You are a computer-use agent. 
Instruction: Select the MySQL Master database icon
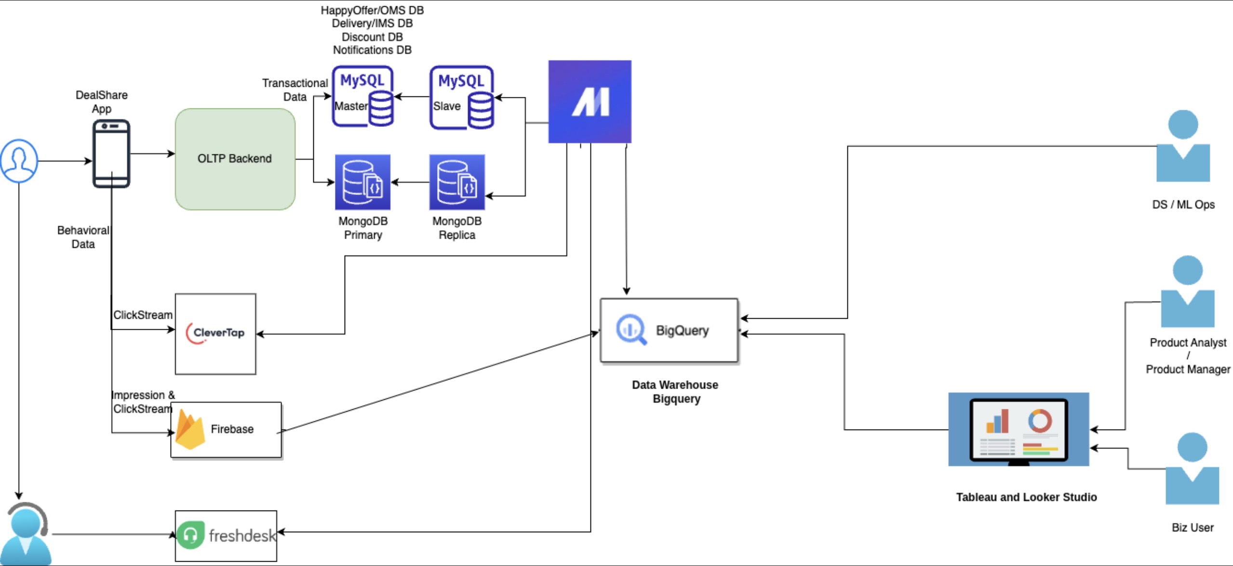[x=363, y=96]
